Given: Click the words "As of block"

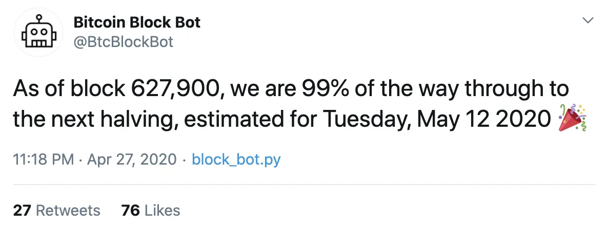Looking at the screenshot, I should coord(66,89).
